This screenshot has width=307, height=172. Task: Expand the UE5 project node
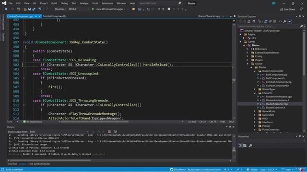click(x=244, y=38)
